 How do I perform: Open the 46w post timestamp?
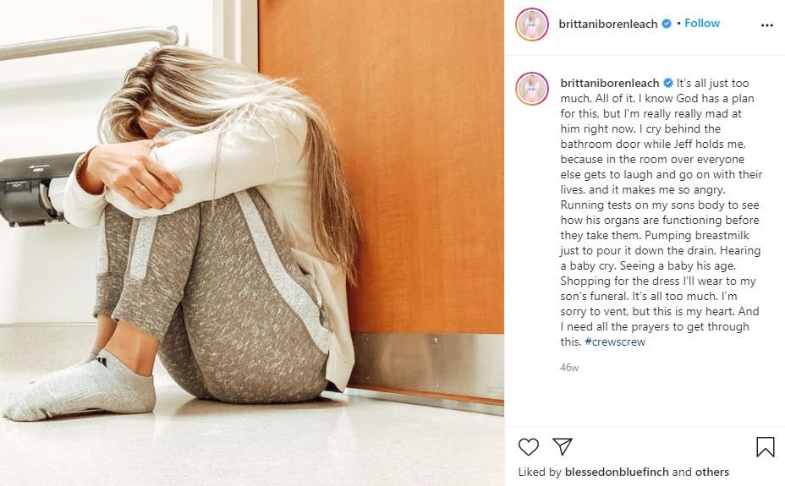[569, 368]
